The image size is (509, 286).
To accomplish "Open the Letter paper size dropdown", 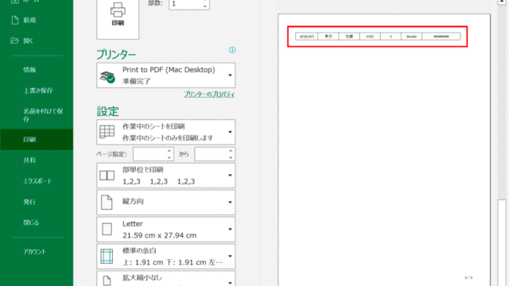I will (x=166, y=230).
